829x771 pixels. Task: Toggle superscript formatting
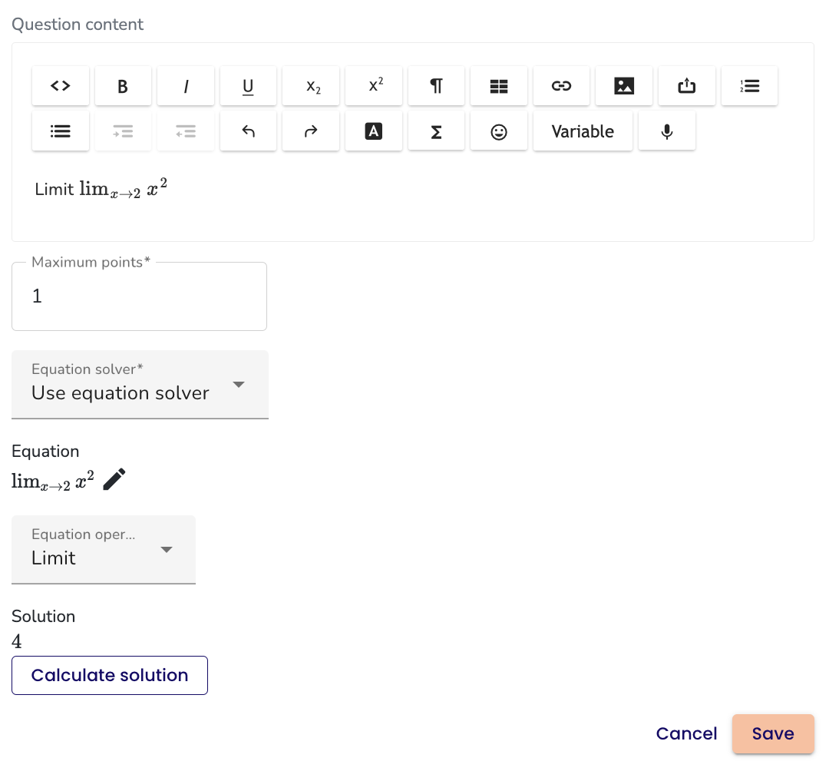tap(374, 86)
